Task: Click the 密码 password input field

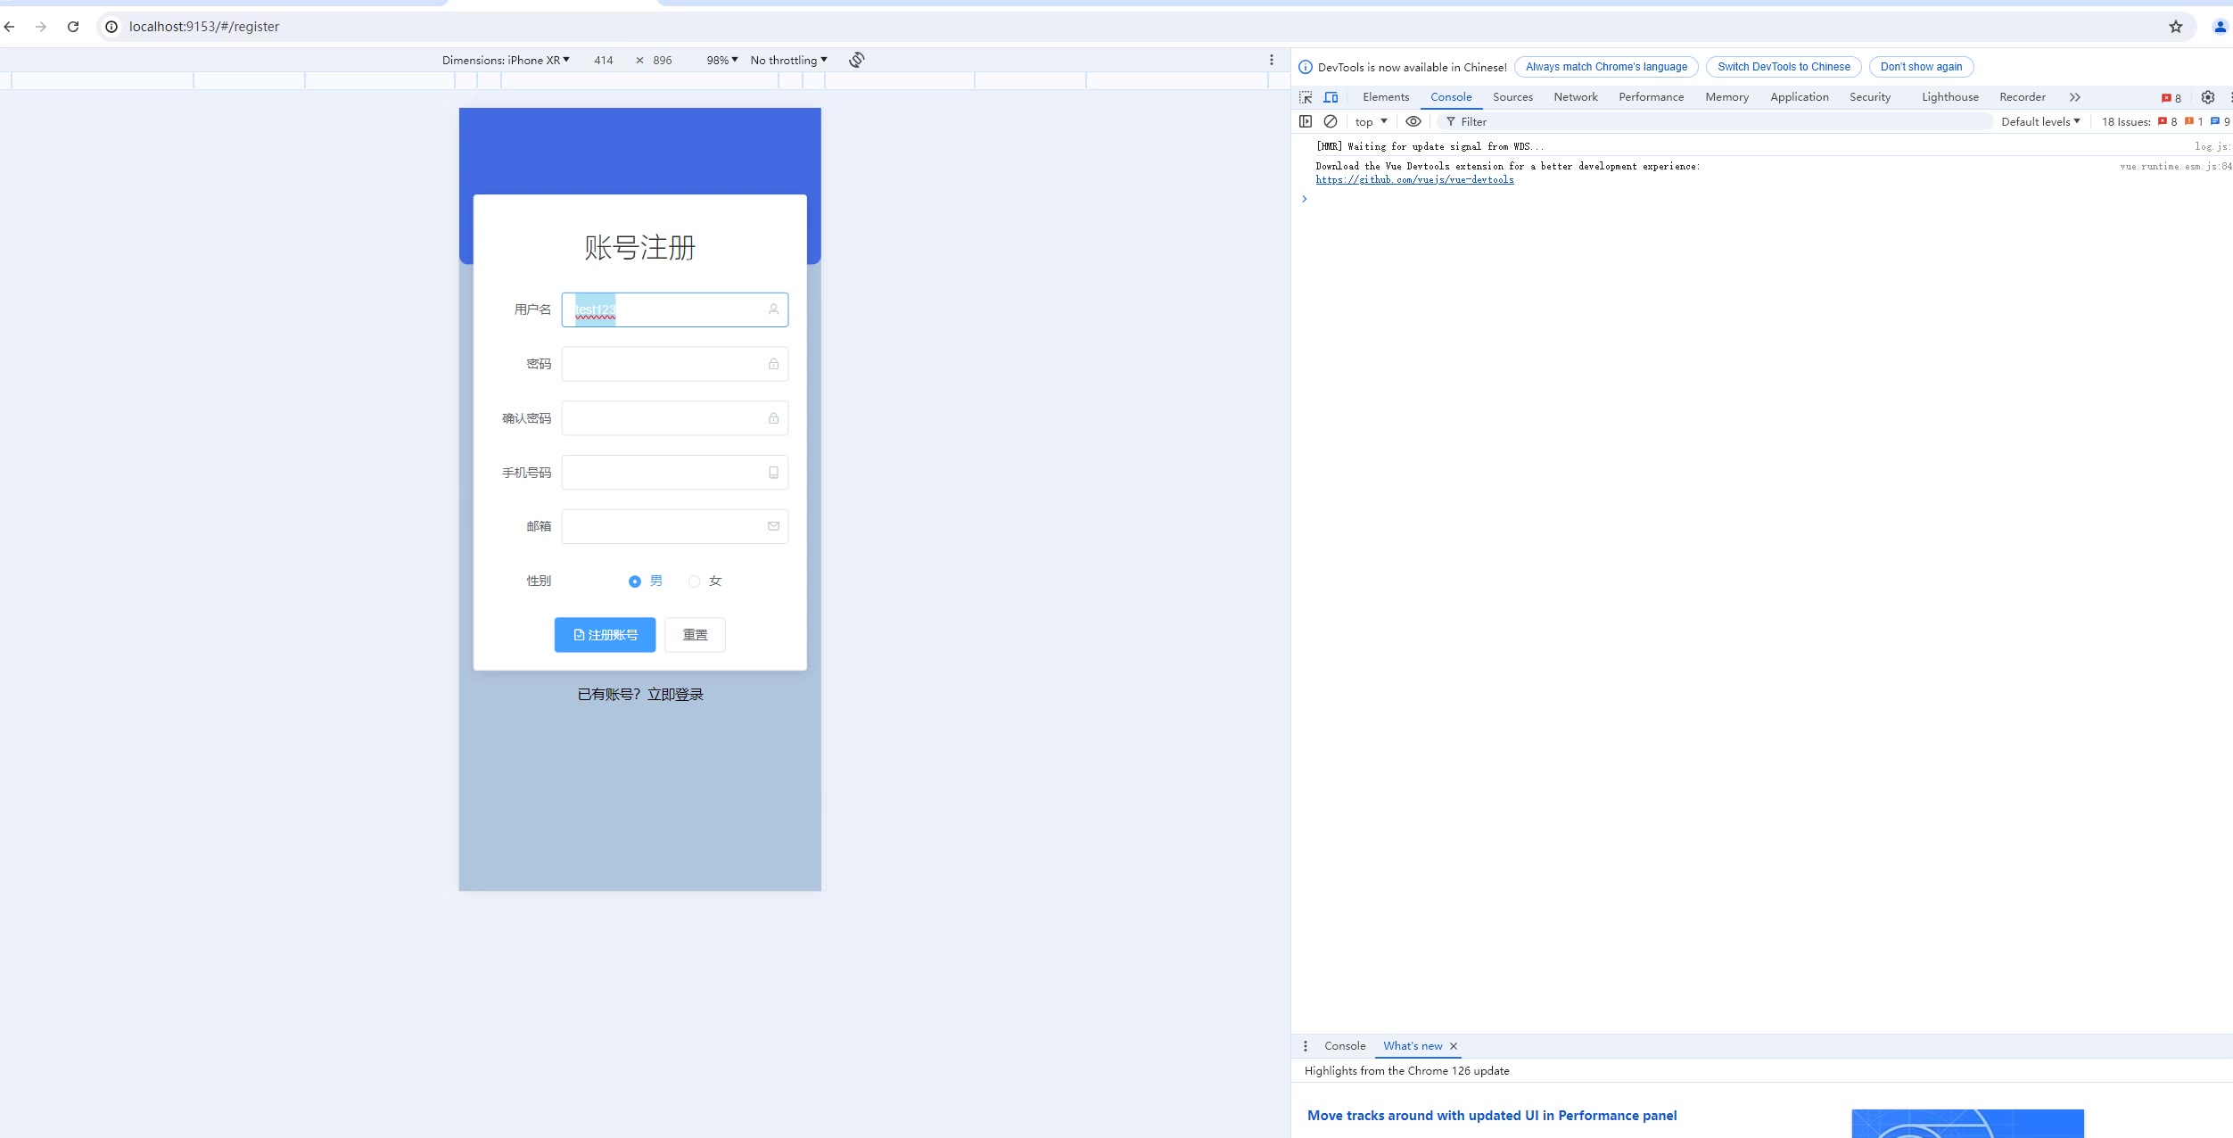Action: pos(664,364)
